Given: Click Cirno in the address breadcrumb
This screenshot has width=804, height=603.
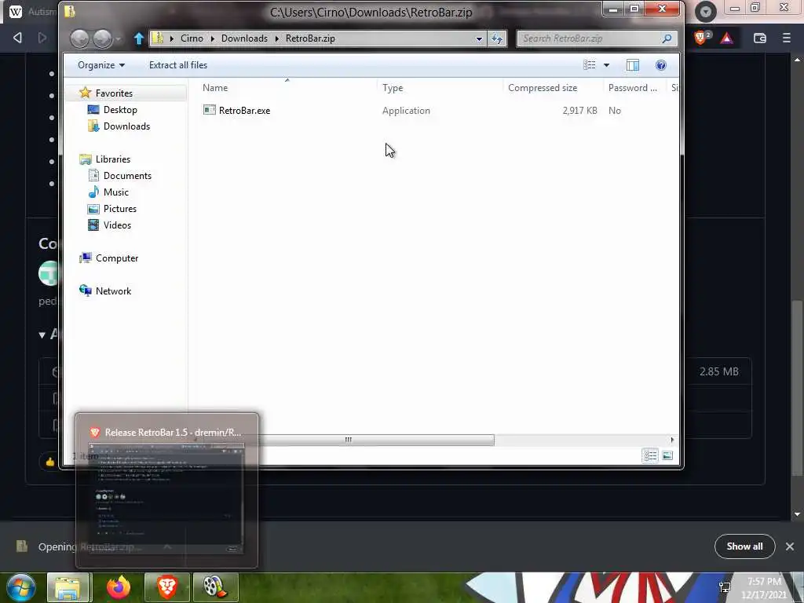Looking at the screenshot, I should 192,38.
